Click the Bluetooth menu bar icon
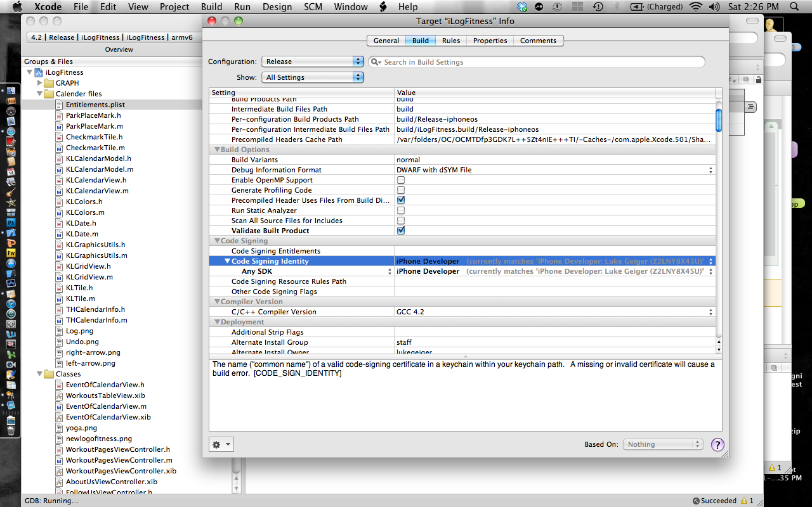 click(617, 7)
